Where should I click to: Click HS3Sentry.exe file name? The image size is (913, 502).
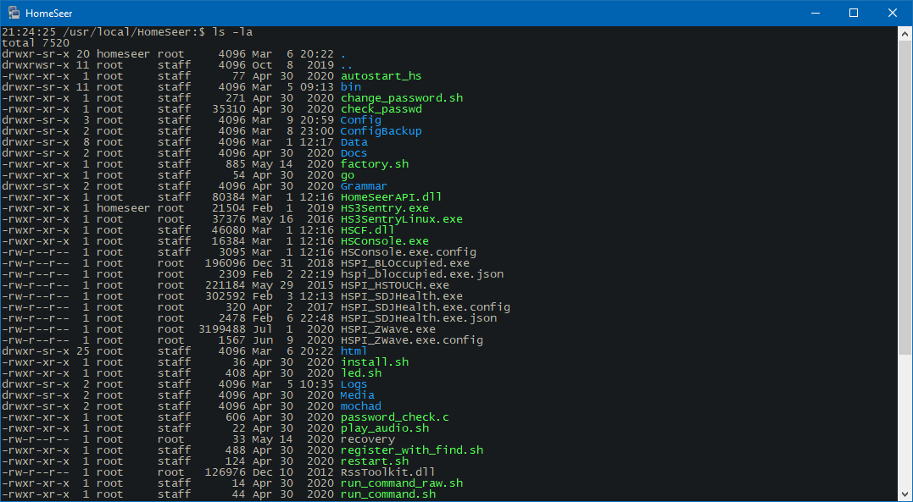(x=384, y=208)
